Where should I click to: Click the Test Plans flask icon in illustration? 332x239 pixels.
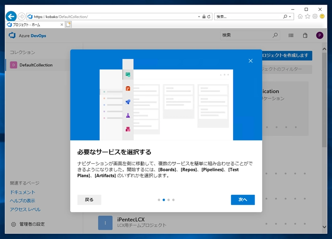(x=128, y=116)
